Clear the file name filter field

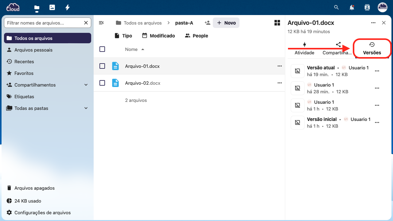pos(86,23)
